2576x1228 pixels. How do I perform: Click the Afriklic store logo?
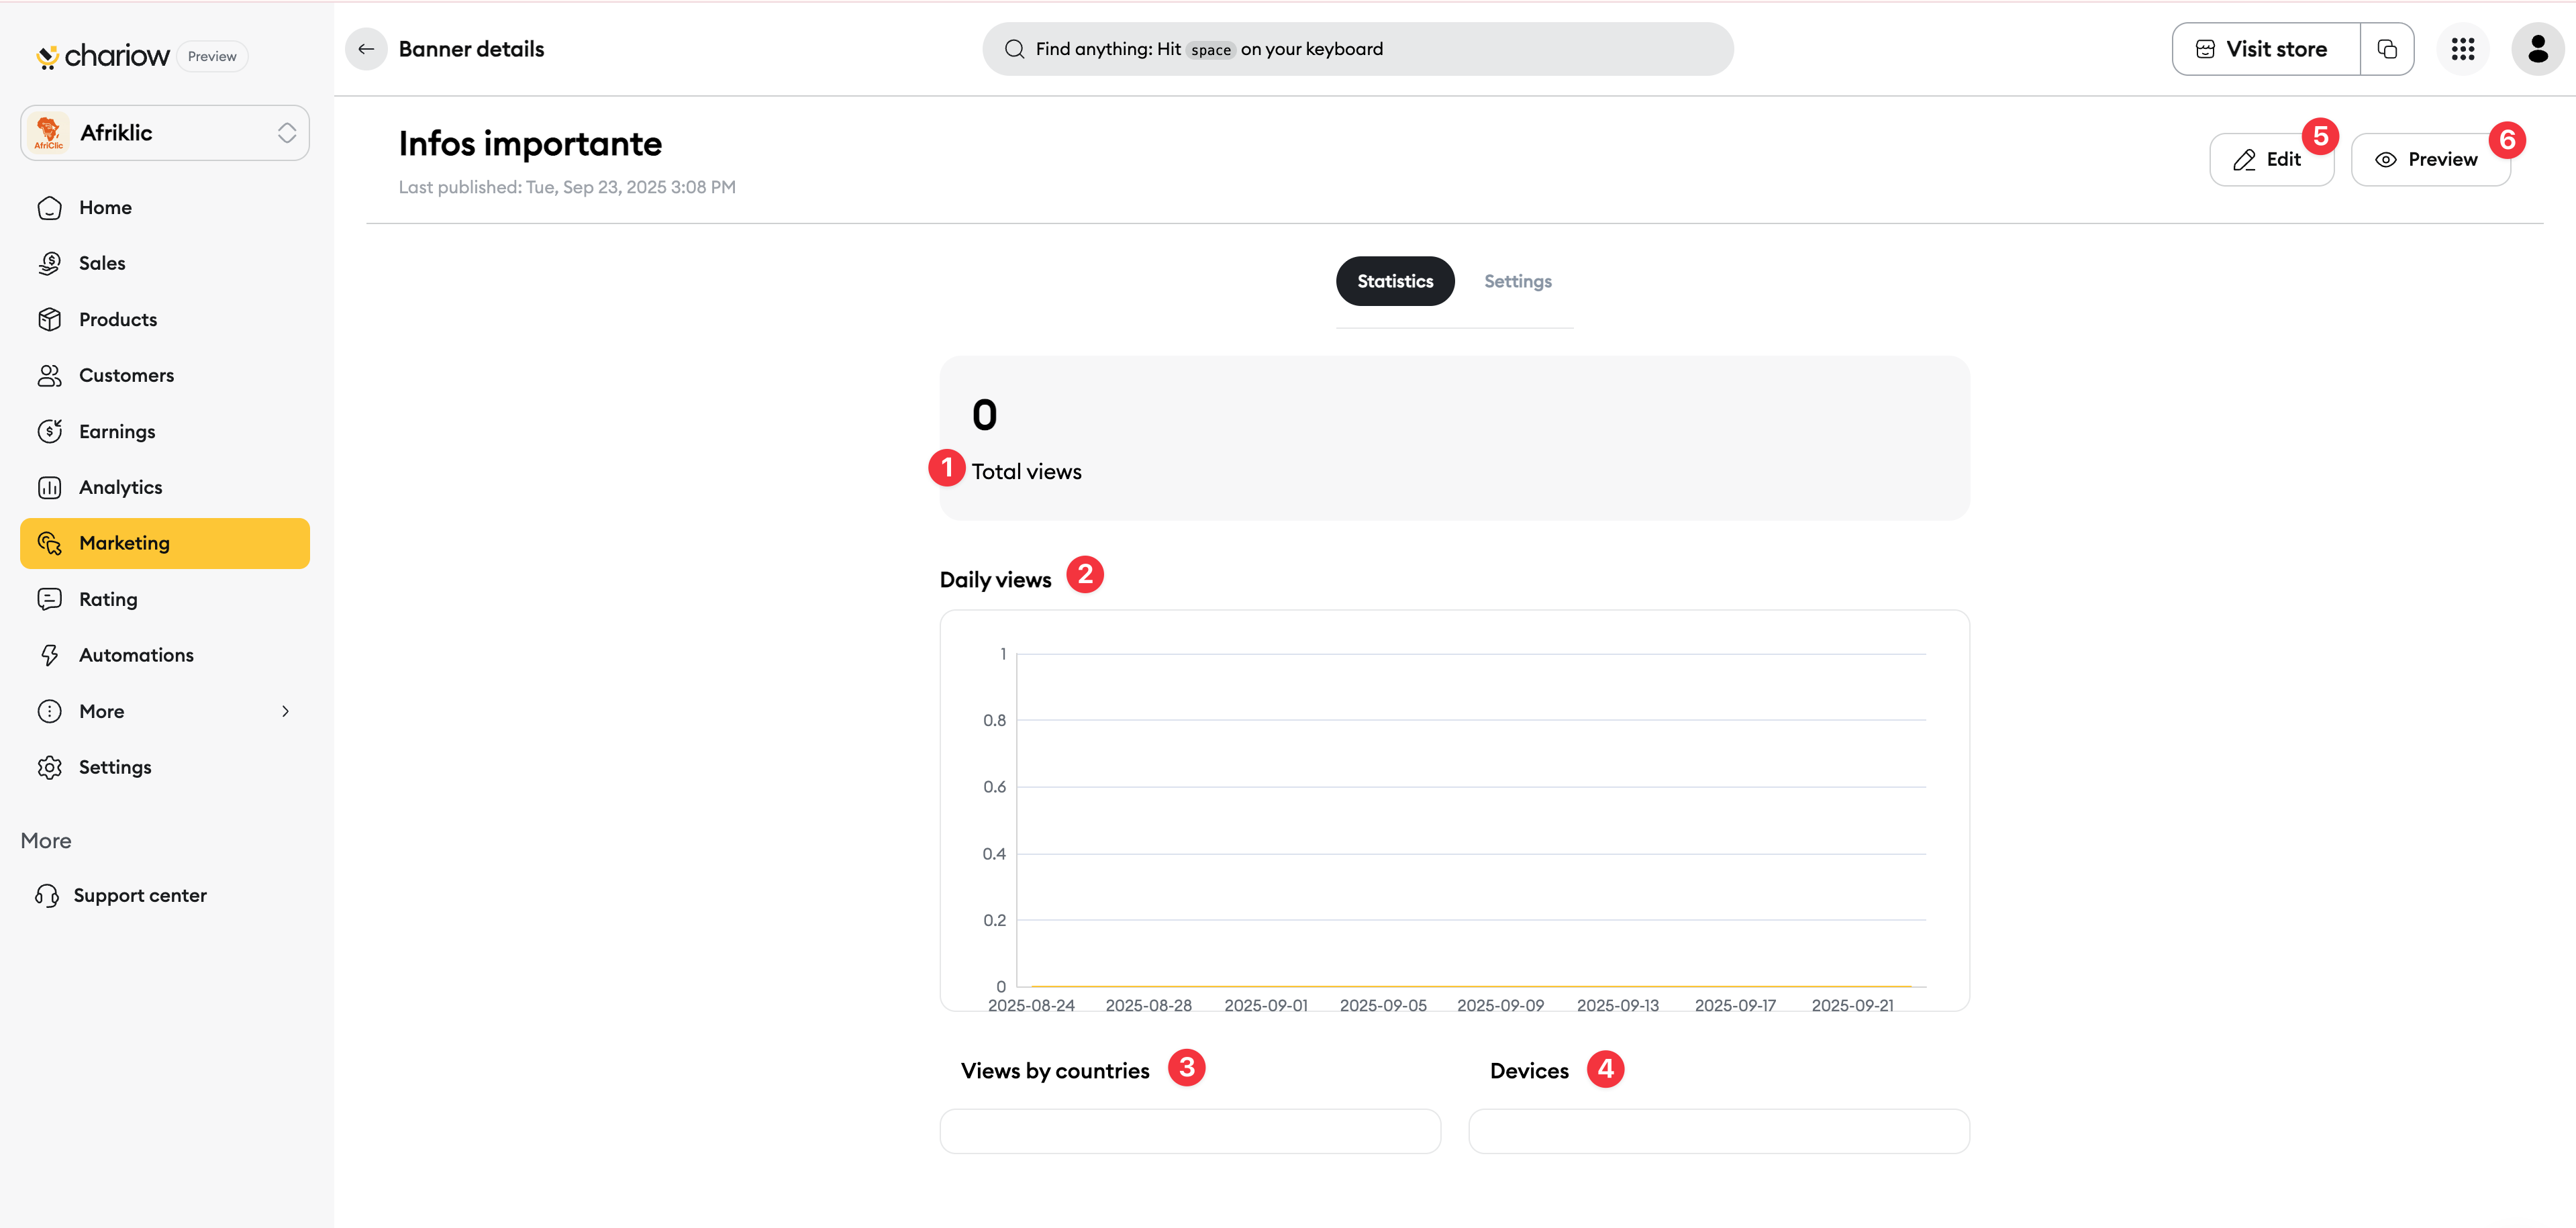click(x=49, y=133)
